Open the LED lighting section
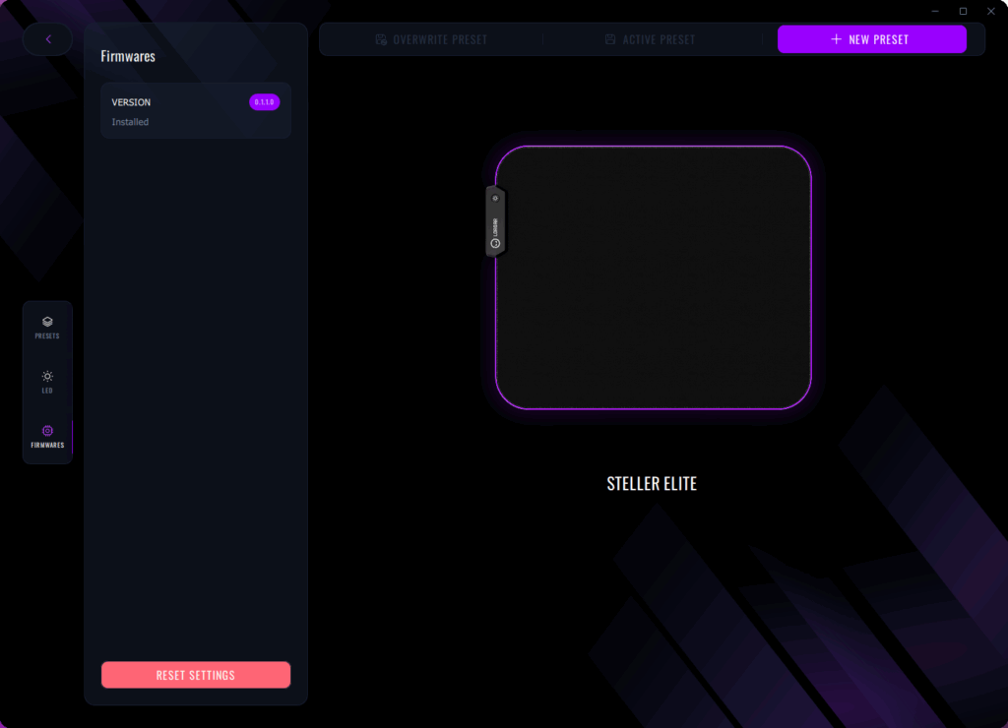Screen dimensions: 1008x728 tap(47, 382)
